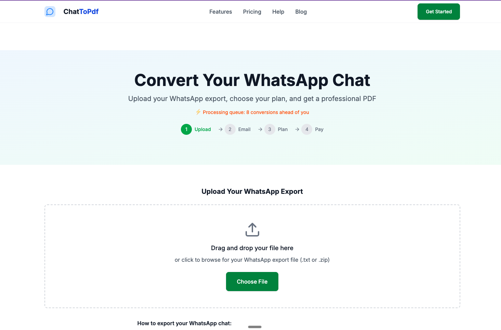Click the arrow between Upload and Email
Image resolution: width=501 pixels, height=330 pixels.
(x=221, y=129)
